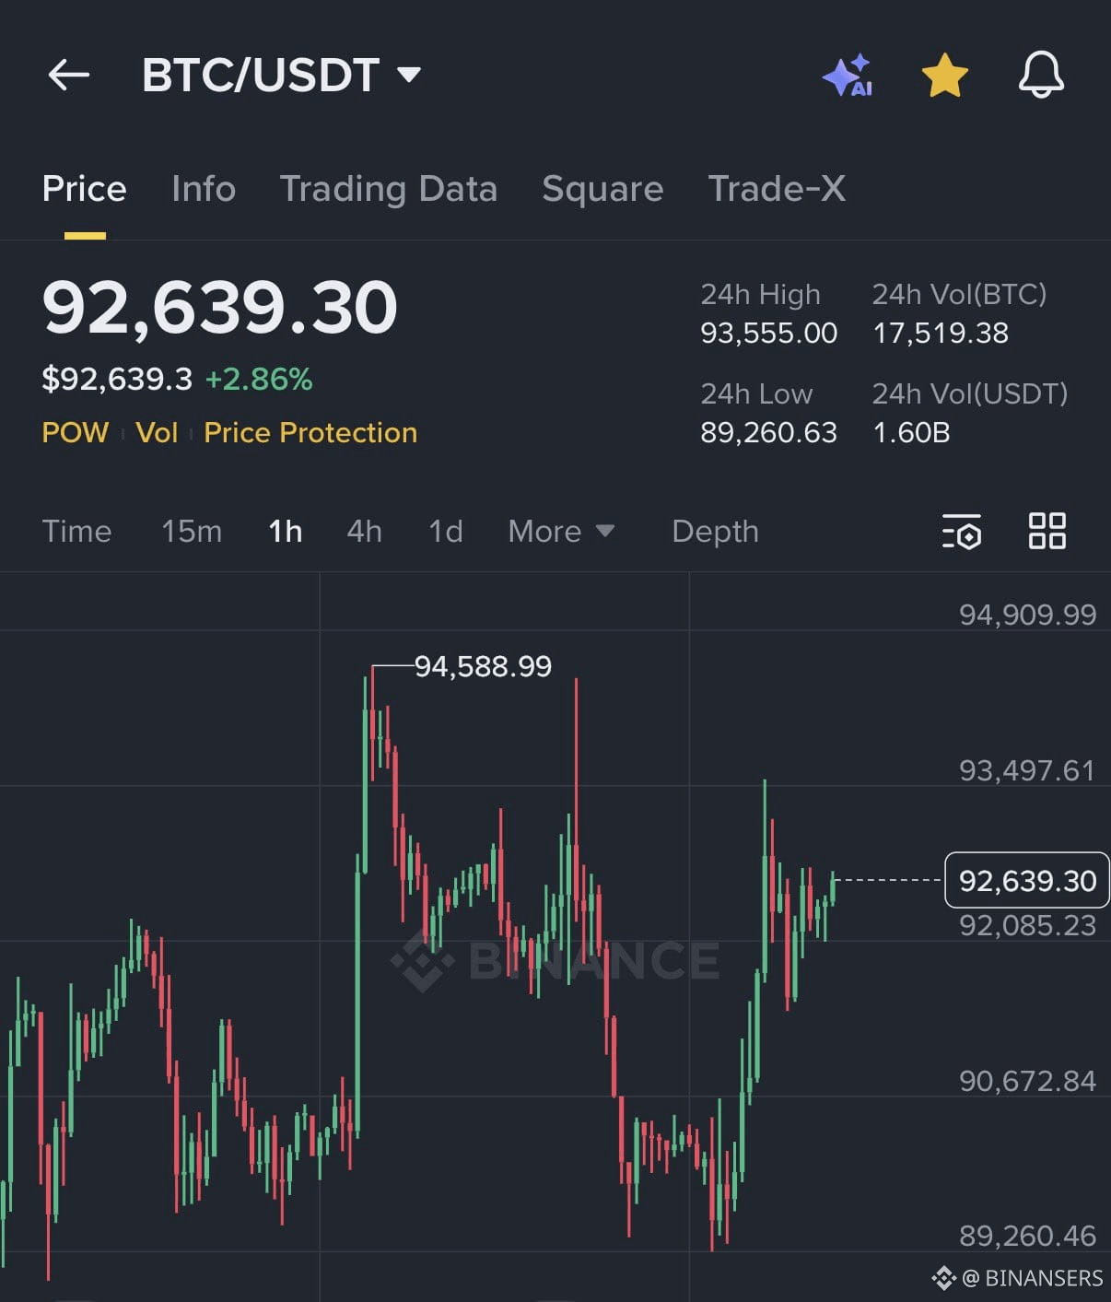Screen dimensions: 1111x1302
Task: Open the Square tab
Action: (602, 189)
